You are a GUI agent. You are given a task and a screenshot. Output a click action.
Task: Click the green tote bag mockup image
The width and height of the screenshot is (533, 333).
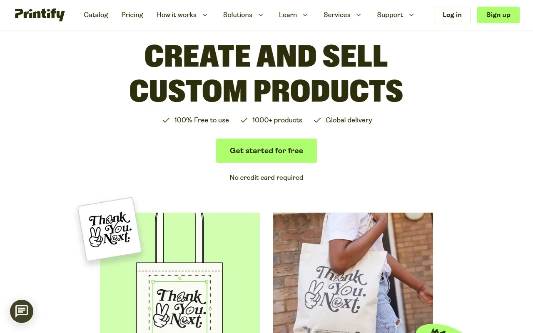tap(180, 273)
